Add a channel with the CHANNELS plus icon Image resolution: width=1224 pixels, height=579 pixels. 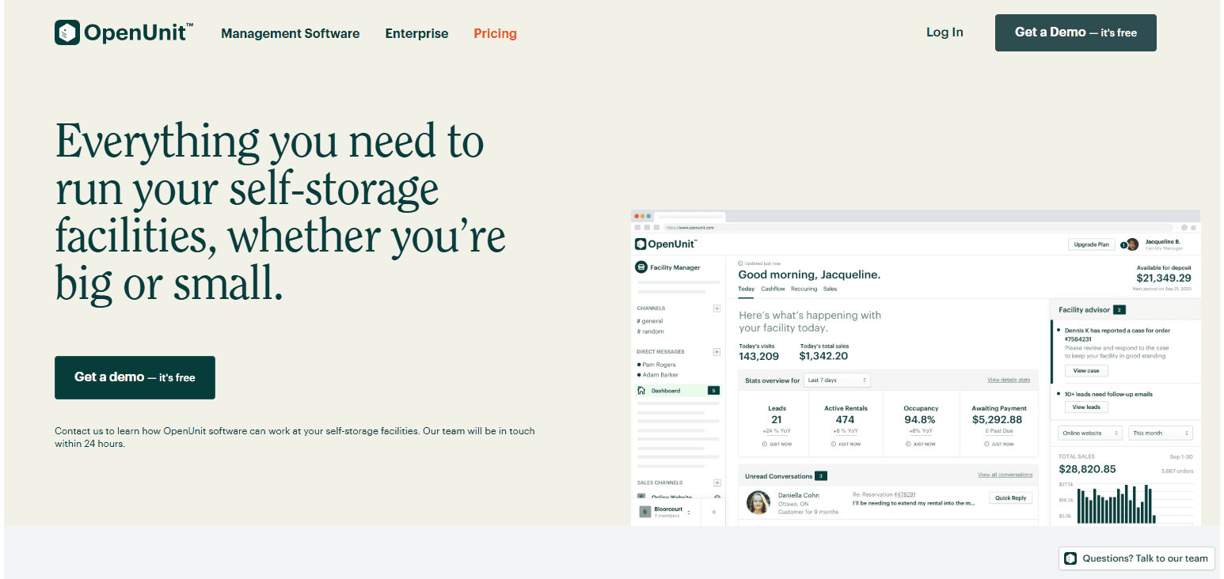(x=717, y=308)
